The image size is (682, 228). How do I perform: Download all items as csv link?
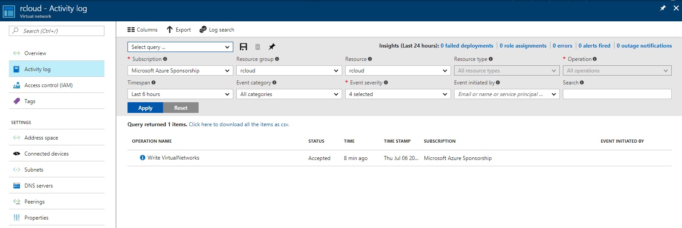(239, 124)
